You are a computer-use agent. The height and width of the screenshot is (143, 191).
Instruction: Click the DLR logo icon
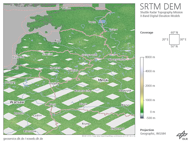tap(182, 135)
